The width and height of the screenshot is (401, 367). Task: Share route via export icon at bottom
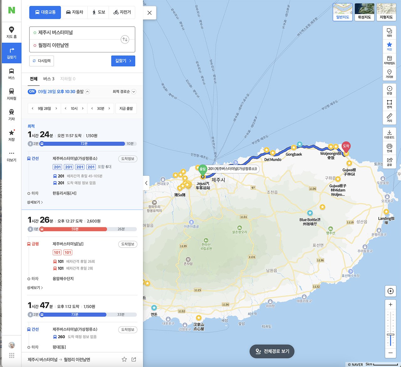tap(134, 359)
